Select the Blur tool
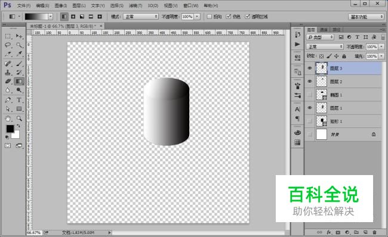The height and width of the screenshot is (237, 388). [x=8, y=90]
